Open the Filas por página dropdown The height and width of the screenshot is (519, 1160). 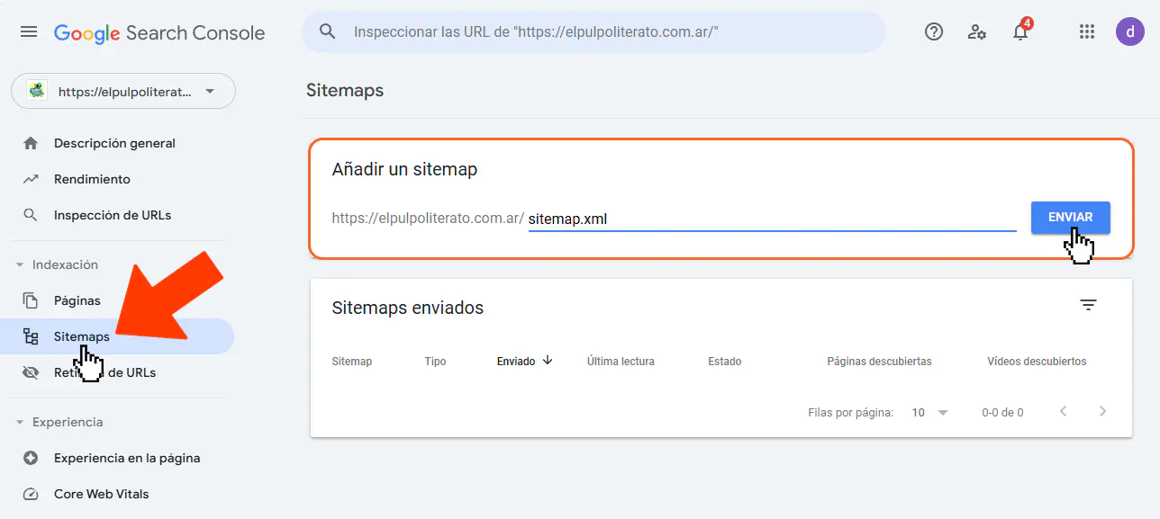click(x=929, y=411)
